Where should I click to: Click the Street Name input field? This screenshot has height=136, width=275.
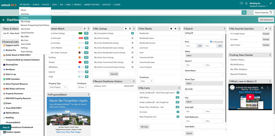tap(204, 74)
